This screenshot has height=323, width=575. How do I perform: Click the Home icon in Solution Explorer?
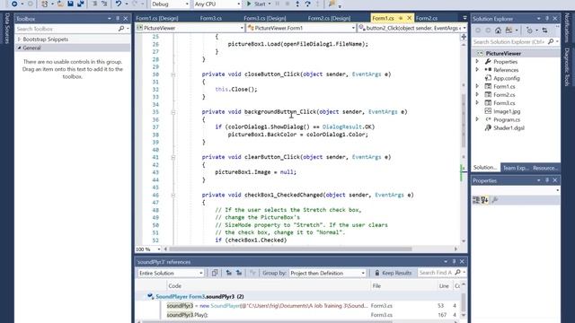tap(498, 31)
